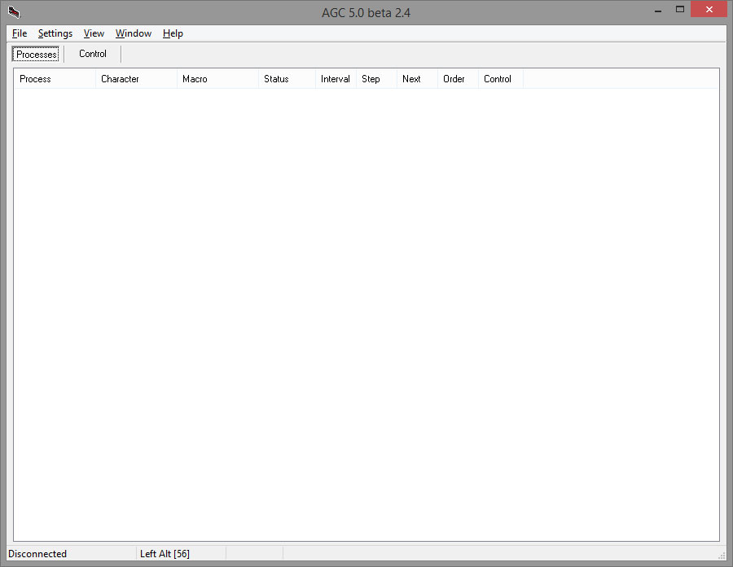733x567 pixels.
Task: Switch to the Processes tab
Action: tap(37, 55)
